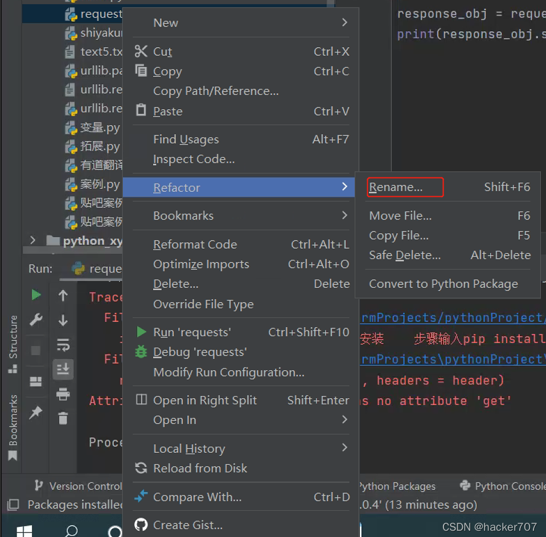The width and height of the screenshot is (546, 537).
Task: Choose Copy File in Refactor submenu
Action: (449, 236)
